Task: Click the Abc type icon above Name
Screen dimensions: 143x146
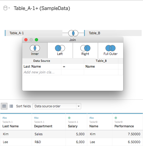Action: point(92,118)
